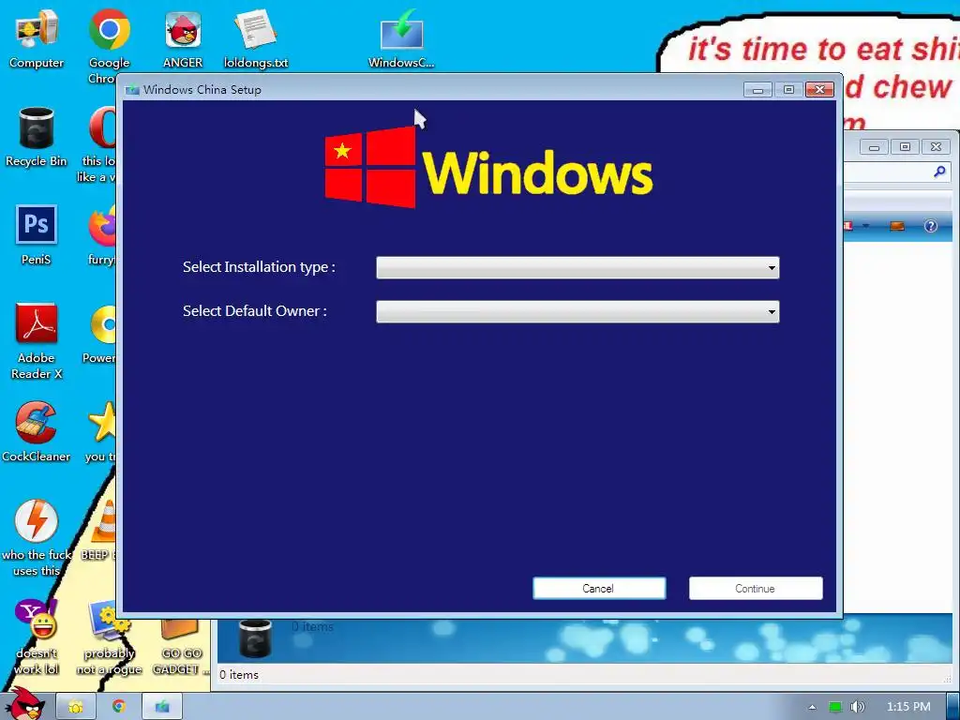Open Chrome from the taskbar
Viewport: 960px width, 720px height.
[119, 707]
